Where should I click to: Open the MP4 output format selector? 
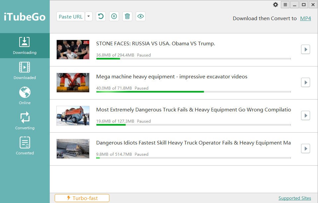305,19
